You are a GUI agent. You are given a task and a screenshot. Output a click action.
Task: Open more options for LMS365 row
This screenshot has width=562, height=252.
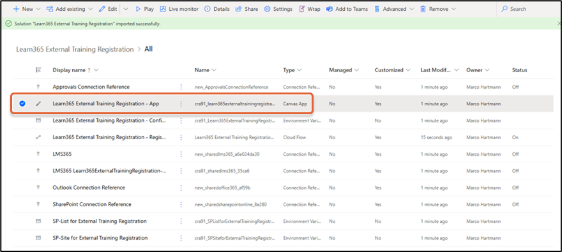tap(181, 154)
